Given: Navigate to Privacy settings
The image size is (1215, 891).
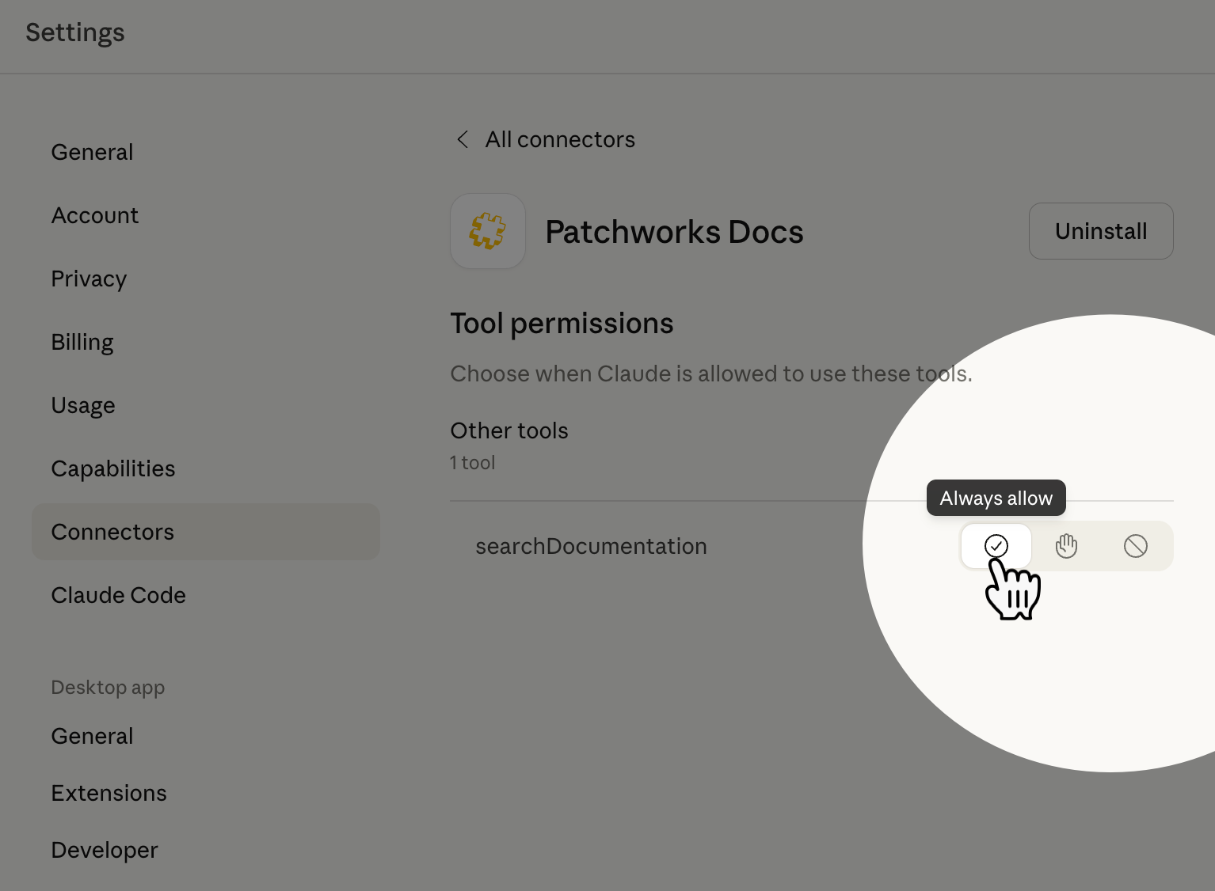Looking at the screenshot, I should tap(89, 279).
